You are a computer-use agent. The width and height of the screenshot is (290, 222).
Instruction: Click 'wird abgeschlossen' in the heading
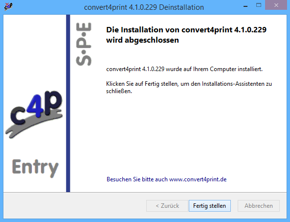(142, 40)
